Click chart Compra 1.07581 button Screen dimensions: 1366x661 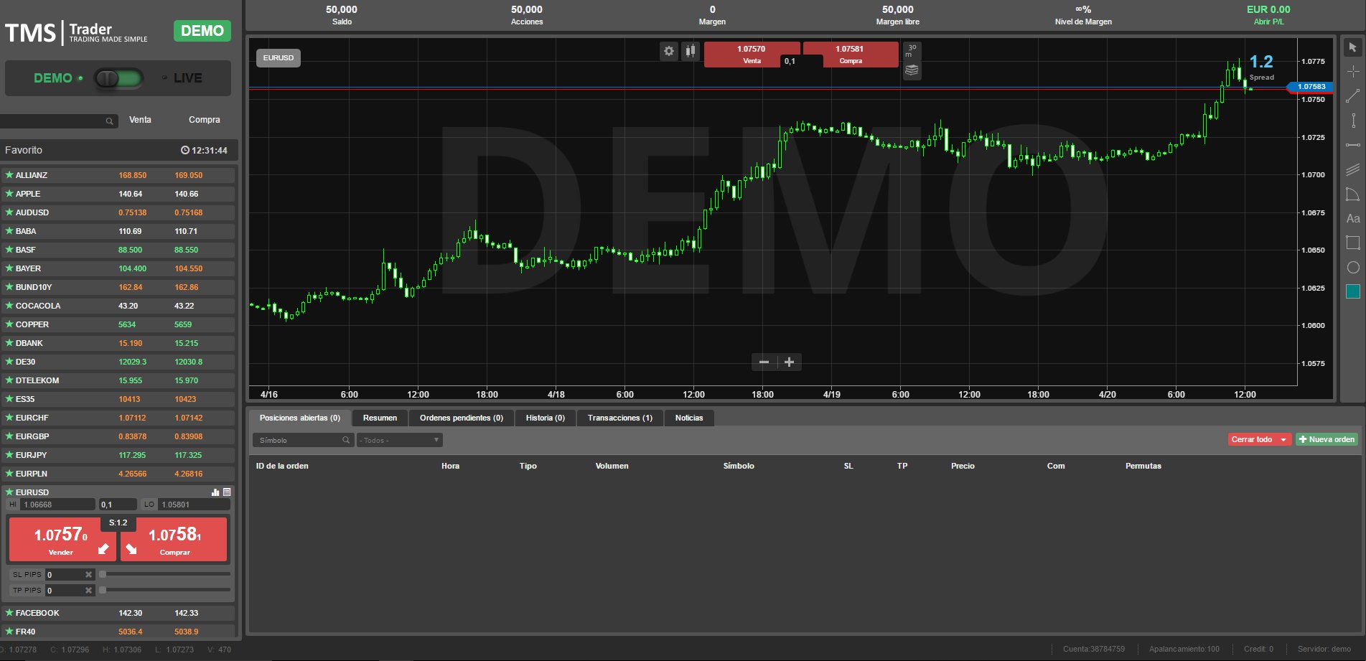tap(851, 55)
